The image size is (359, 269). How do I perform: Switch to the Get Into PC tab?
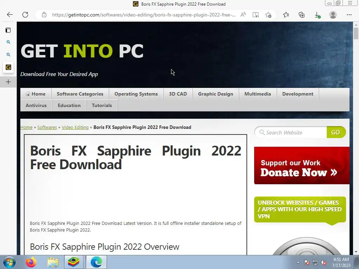coord(8,67)
